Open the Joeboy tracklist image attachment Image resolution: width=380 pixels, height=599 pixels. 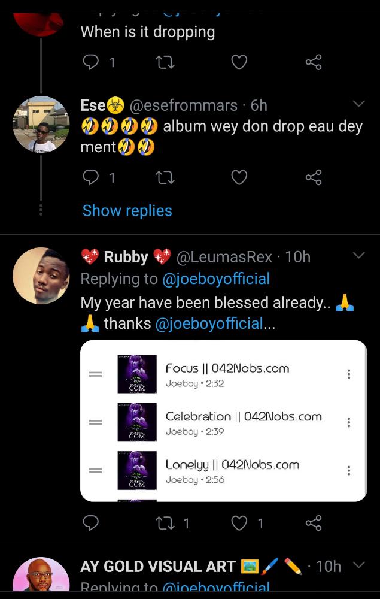click(223, 420)
